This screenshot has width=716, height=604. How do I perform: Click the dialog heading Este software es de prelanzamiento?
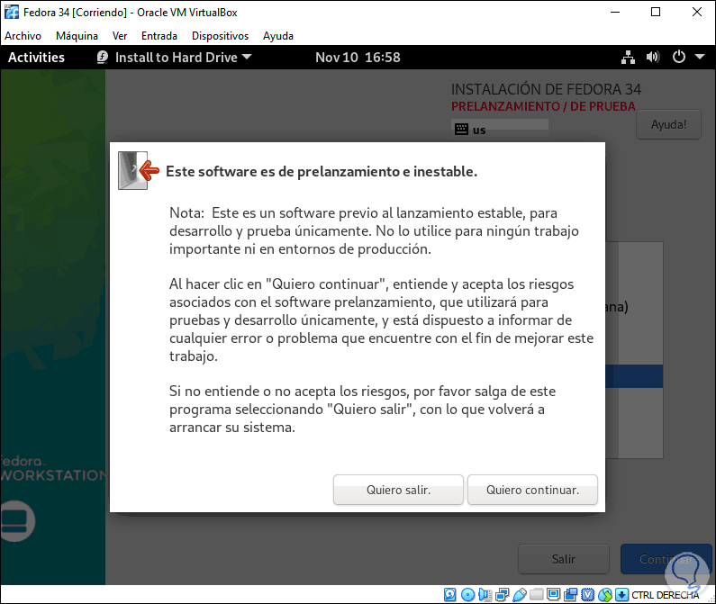(x=322, y=171)
